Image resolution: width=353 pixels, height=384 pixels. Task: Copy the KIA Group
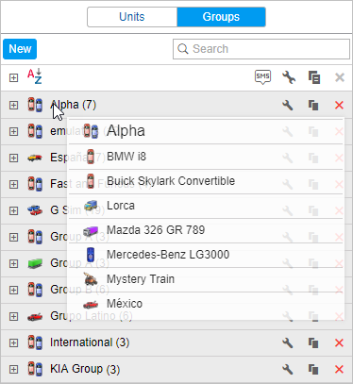coord(313,369)
